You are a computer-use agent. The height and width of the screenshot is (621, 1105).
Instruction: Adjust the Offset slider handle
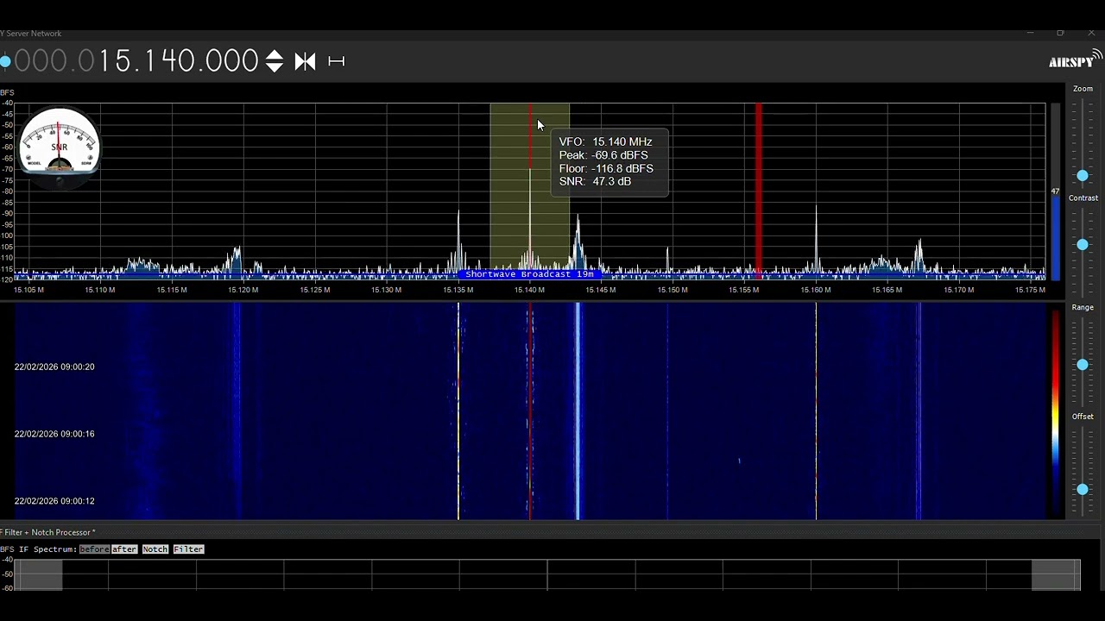click(x=1083, y=489)
